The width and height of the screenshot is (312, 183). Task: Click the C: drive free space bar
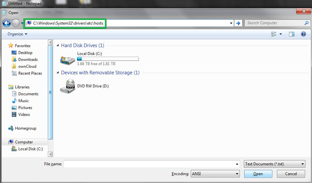pyautogui.click(x=108, y=59)
